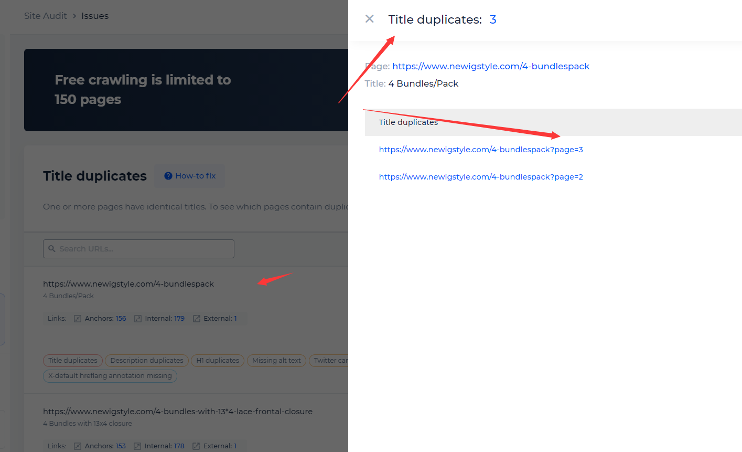This screenshot has width=742, height=452.
Task: Select the X-default hreflang annotation missing tag
Action: tap(110, 376)
